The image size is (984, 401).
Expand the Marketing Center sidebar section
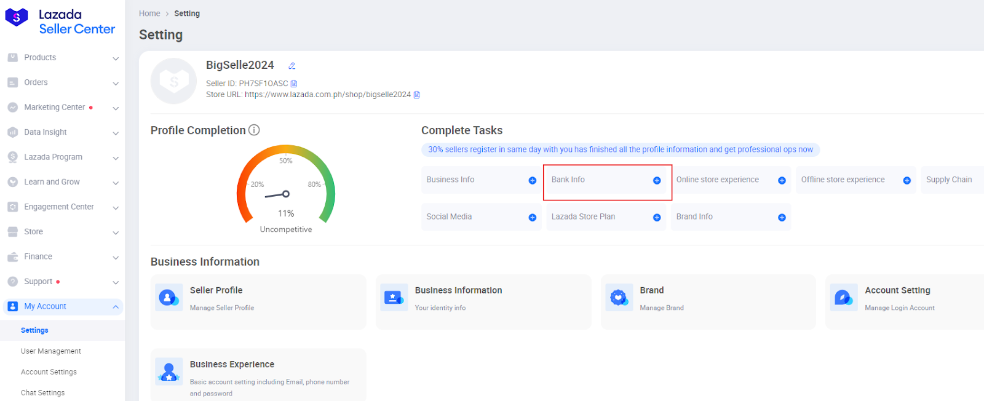(116, 108)
